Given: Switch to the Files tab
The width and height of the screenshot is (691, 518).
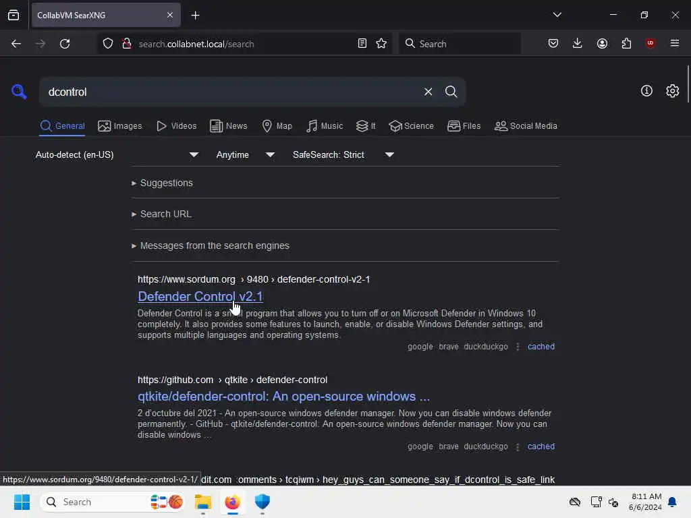Looking at the screenshot, I should (x=464, y=126).
